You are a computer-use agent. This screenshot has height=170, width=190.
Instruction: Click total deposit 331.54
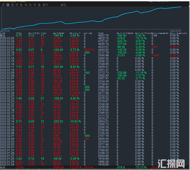tap(88, 167)
